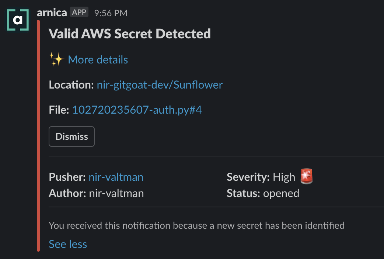Click the File field label
This screenshot has height=259, width=384.
pos(59,110)
